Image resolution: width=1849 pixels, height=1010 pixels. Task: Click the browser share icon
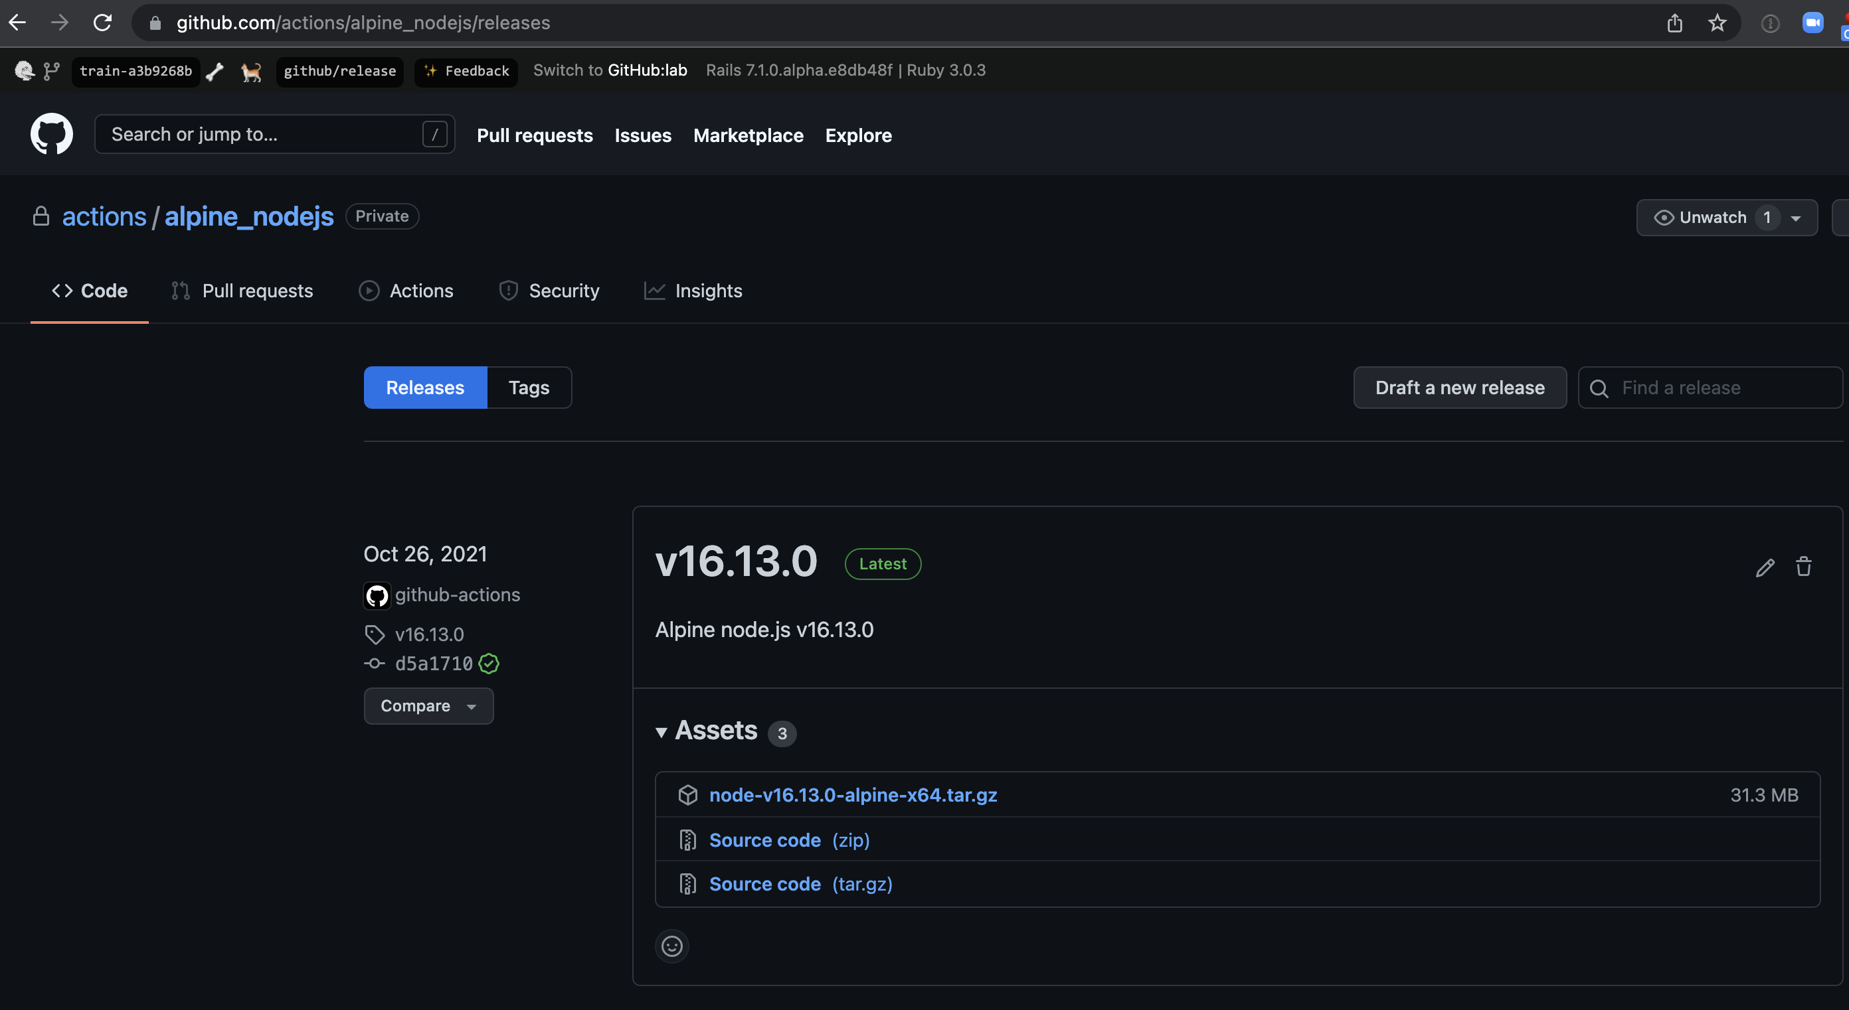coord(1674,23)
